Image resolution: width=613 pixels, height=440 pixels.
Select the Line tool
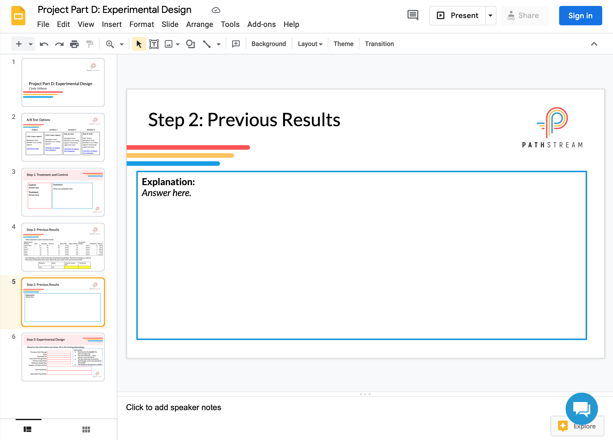point(207,44)
